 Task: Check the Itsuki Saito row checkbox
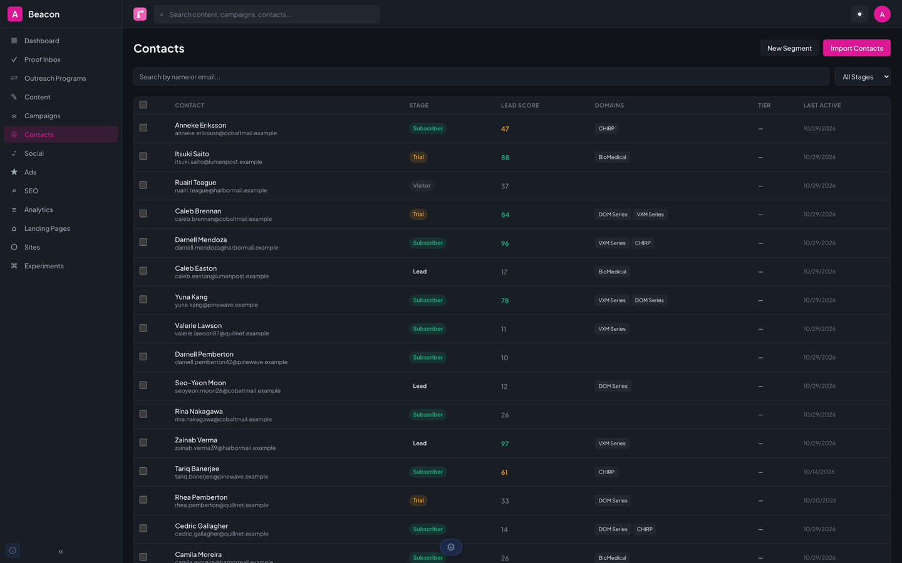(143, 156)
